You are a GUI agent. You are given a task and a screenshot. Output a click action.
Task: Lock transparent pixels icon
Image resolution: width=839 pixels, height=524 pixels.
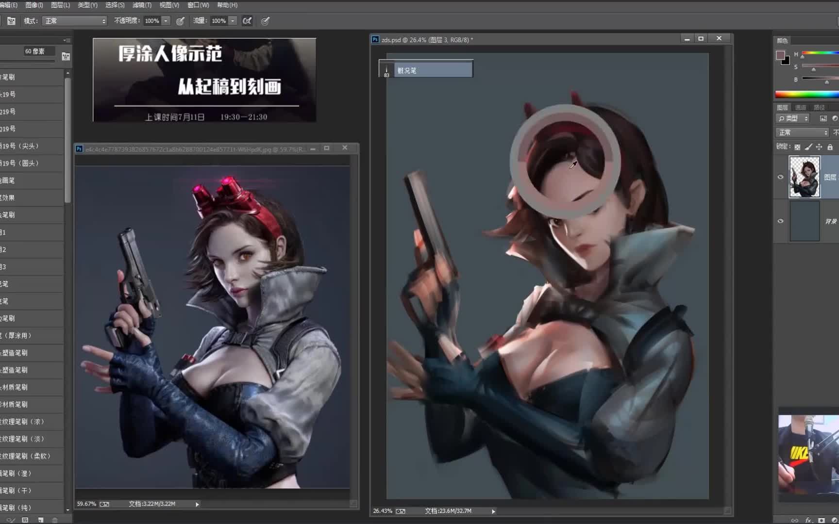click(797, 147)
